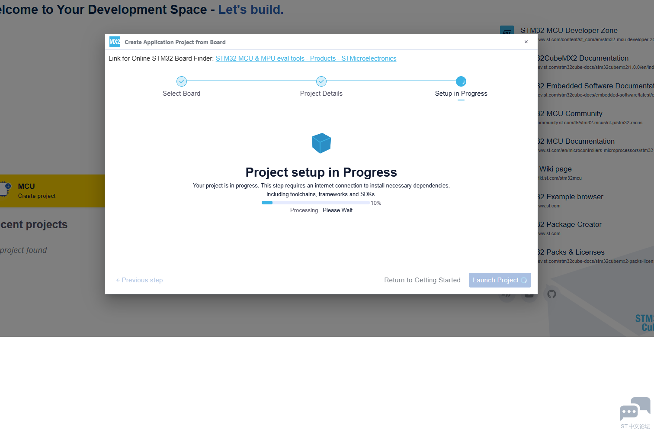654x433 pixels.
Task: Click the MCU chip icon on the card
Action: pos(5,189)
